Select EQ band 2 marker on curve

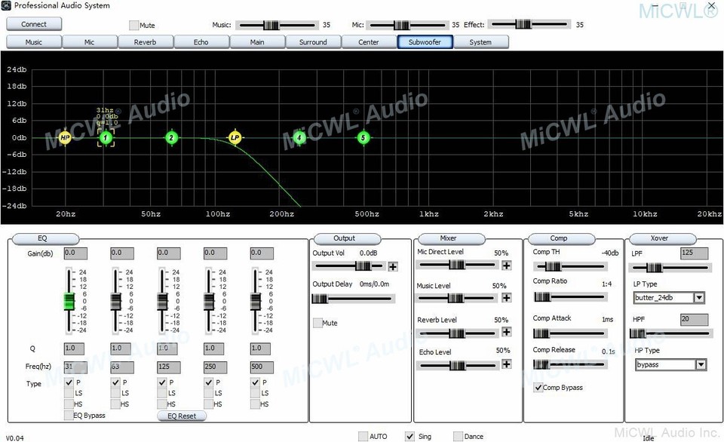click(171, 137)
